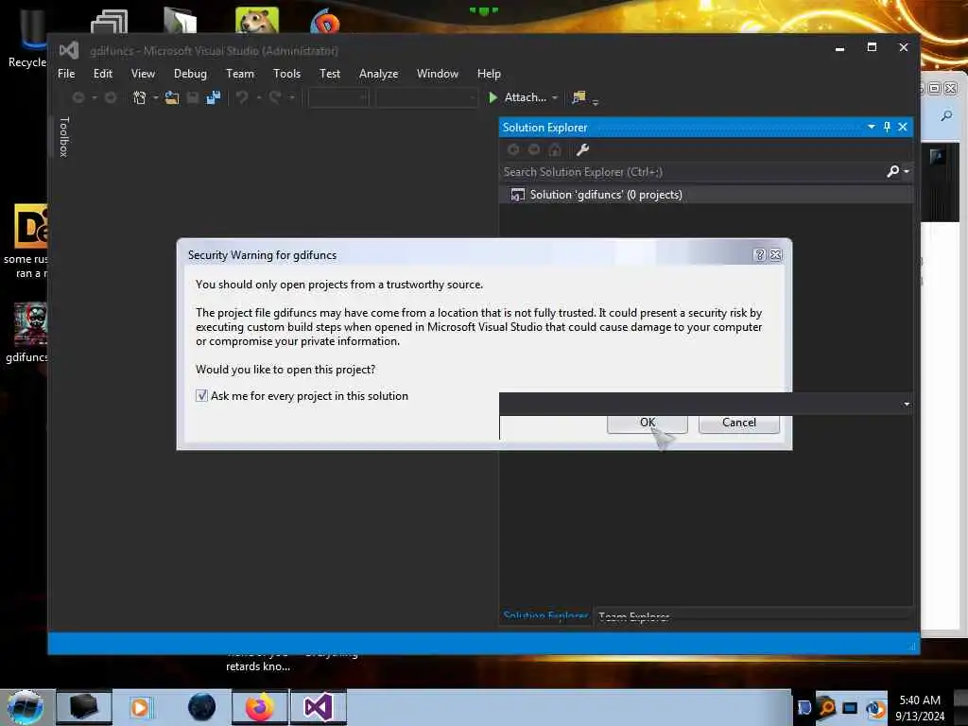Screen dimensions: 968x726
Task: Expand the Solution Explorer search options arrow
Action: pyautogui.click(x=907, y=172)
